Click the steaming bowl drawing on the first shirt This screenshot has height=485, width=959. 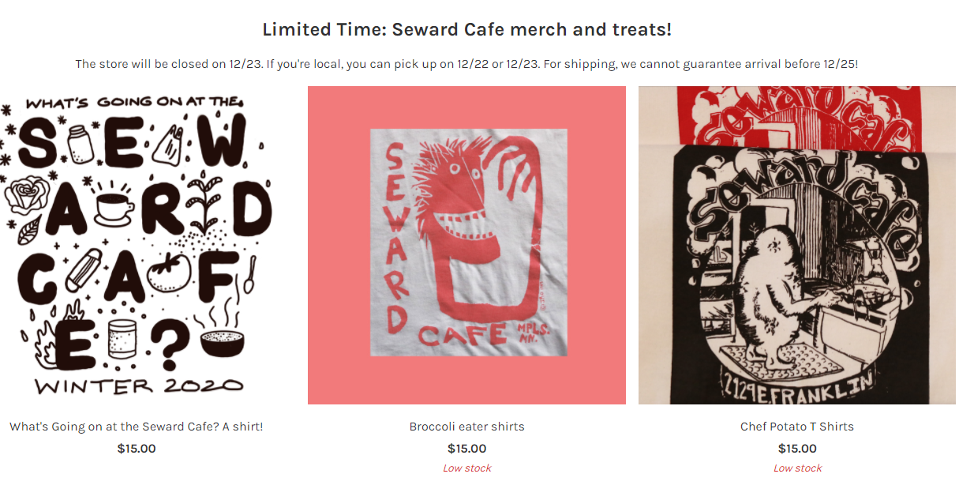pyautogui.click(x=222, y=339)
